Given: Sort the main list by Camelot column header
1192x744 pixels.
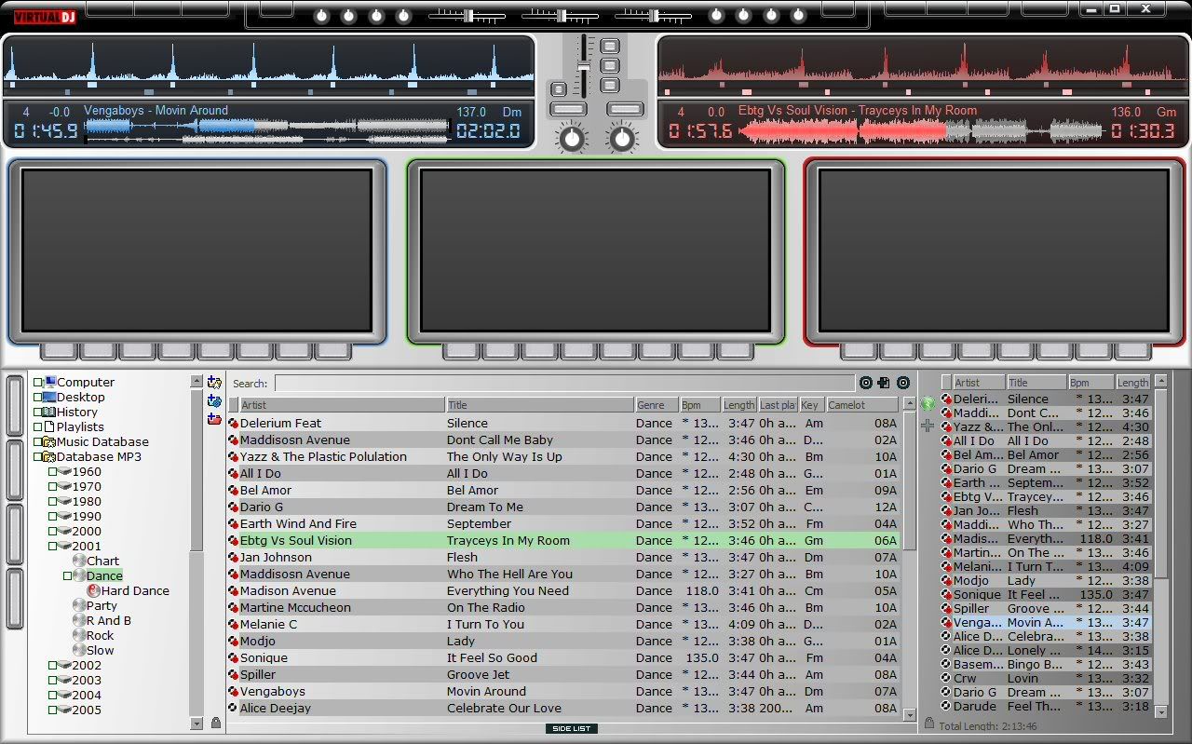Looking at the screenshot, I should (x=861, y=405).
